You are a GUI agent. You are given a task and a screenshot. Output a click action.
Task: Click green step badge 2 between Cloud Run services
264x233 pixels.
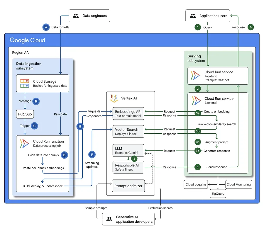(x=198, y=89)
